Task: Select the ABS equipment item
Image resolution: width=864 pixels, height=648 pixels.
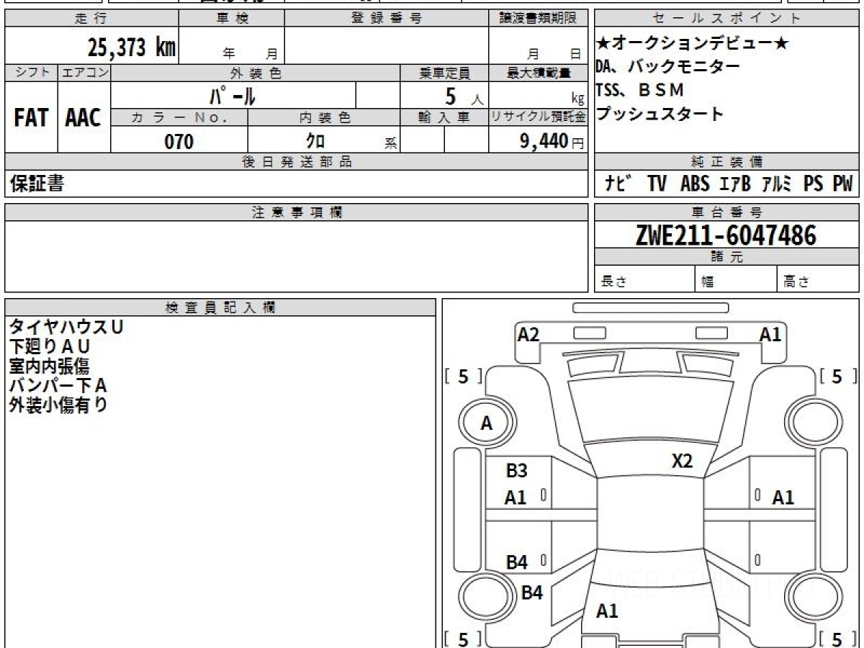Action: pyautogui.click(x=695, y=184)
